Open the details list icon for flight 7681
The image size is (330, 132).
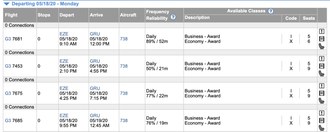pyautogui.click(x=322, y=39)
